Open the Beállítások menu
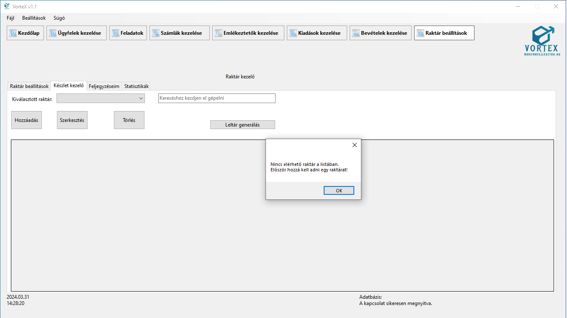The width and height of the screenshot is (567, 318). click(x=34, y=18)
